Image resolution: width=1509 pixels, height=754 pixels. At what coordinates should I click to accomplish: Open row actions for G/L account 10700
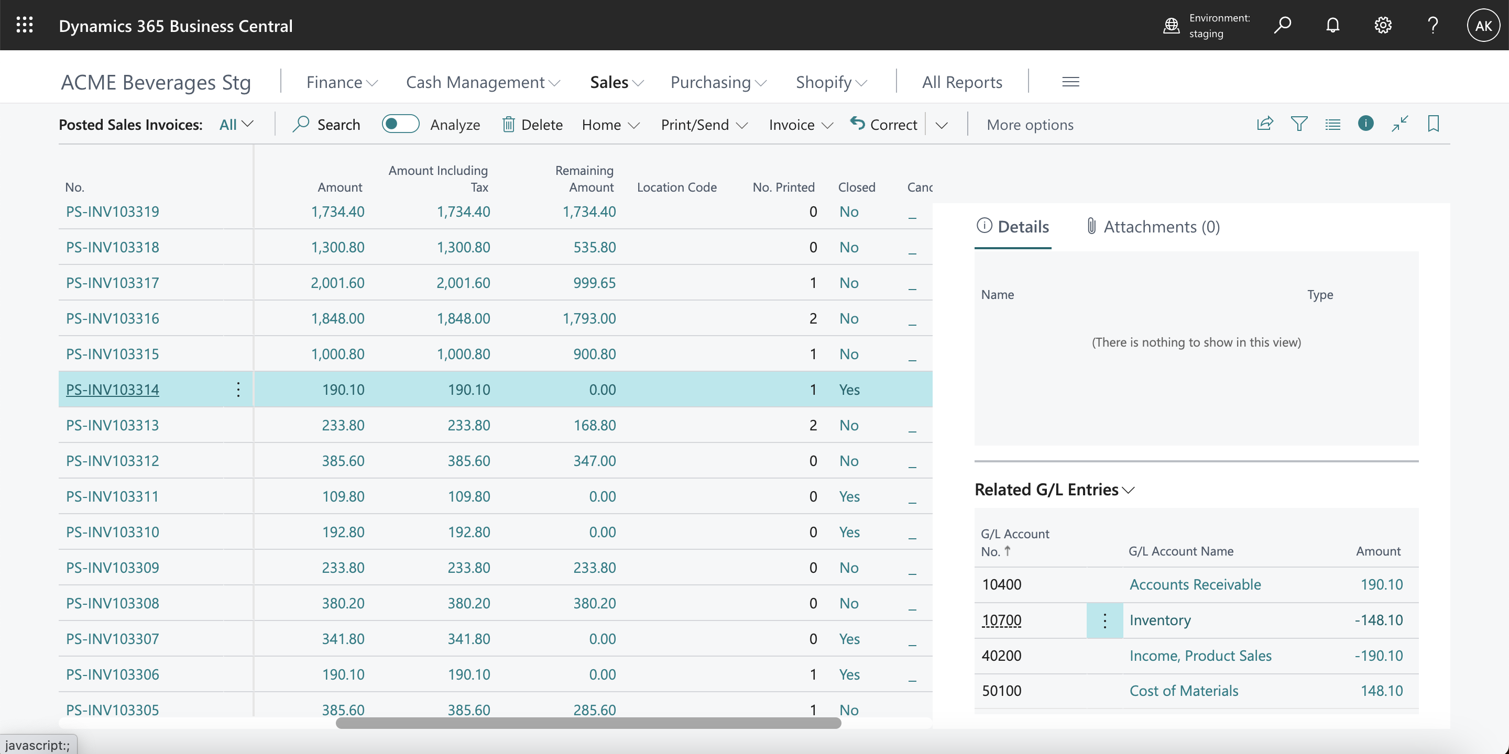tap(1104, 620)
